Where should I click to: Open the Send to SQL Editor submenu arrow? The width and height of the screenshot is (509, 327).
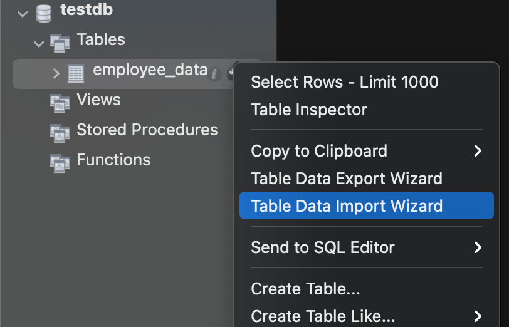pos(478,247)
